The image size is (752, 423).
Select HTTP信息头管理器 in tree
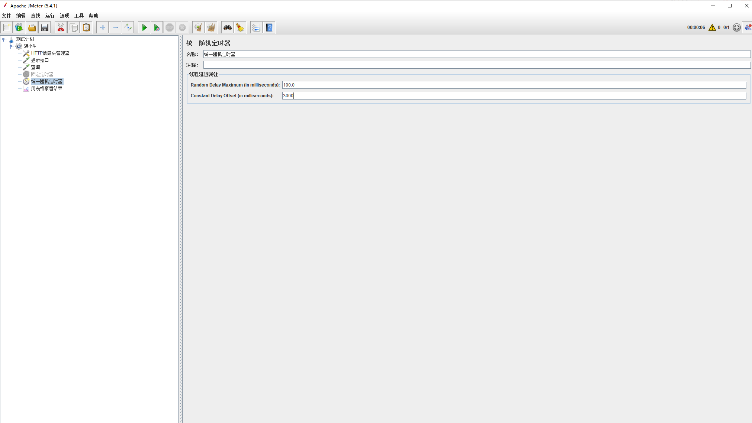pyautogui.click(x=50, y=53)
